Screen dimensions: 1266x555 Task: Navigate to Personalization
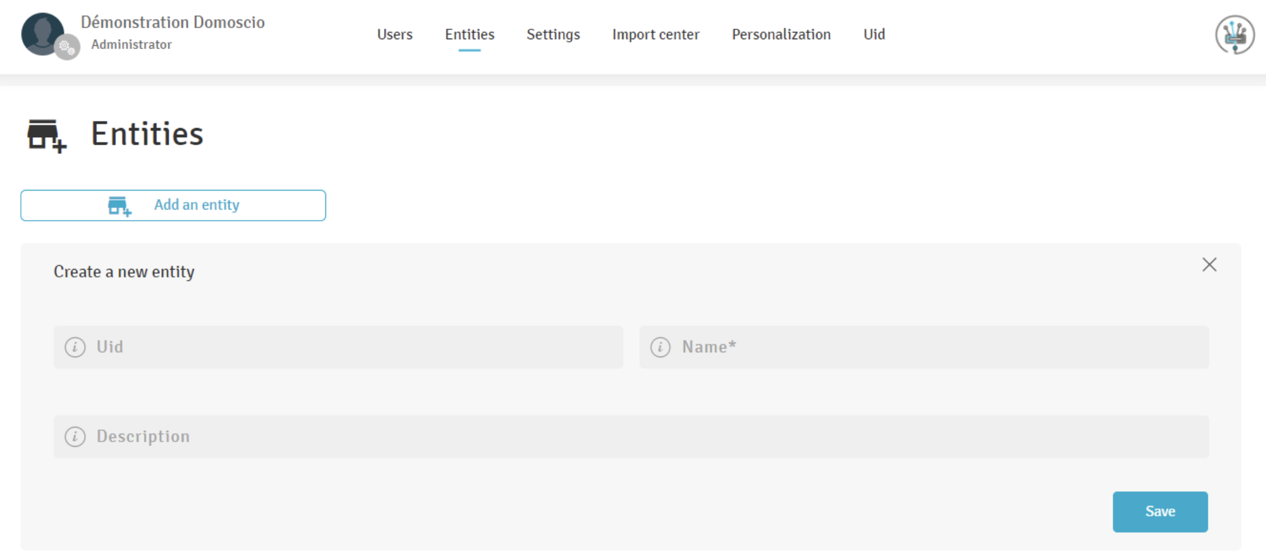pos(781,34)
